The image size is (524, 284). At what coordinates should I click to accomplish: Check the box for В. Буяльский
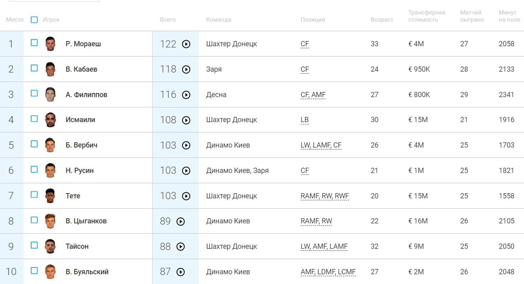pyautogui.click(x=34, y=270)
